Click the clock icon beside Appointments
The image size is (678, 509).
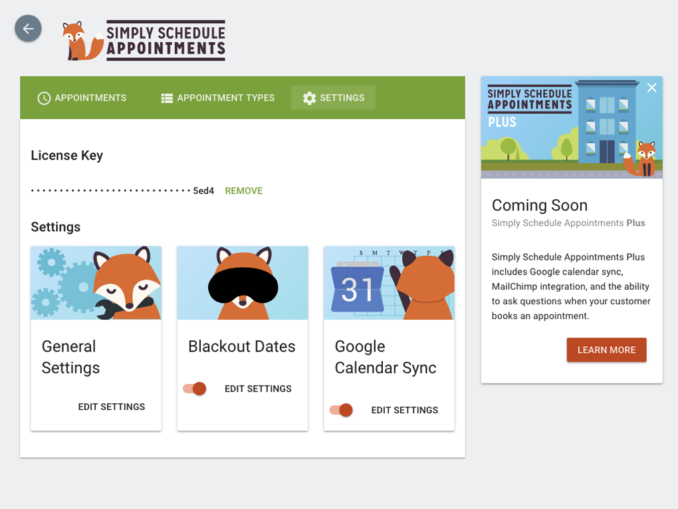point(44,98)
